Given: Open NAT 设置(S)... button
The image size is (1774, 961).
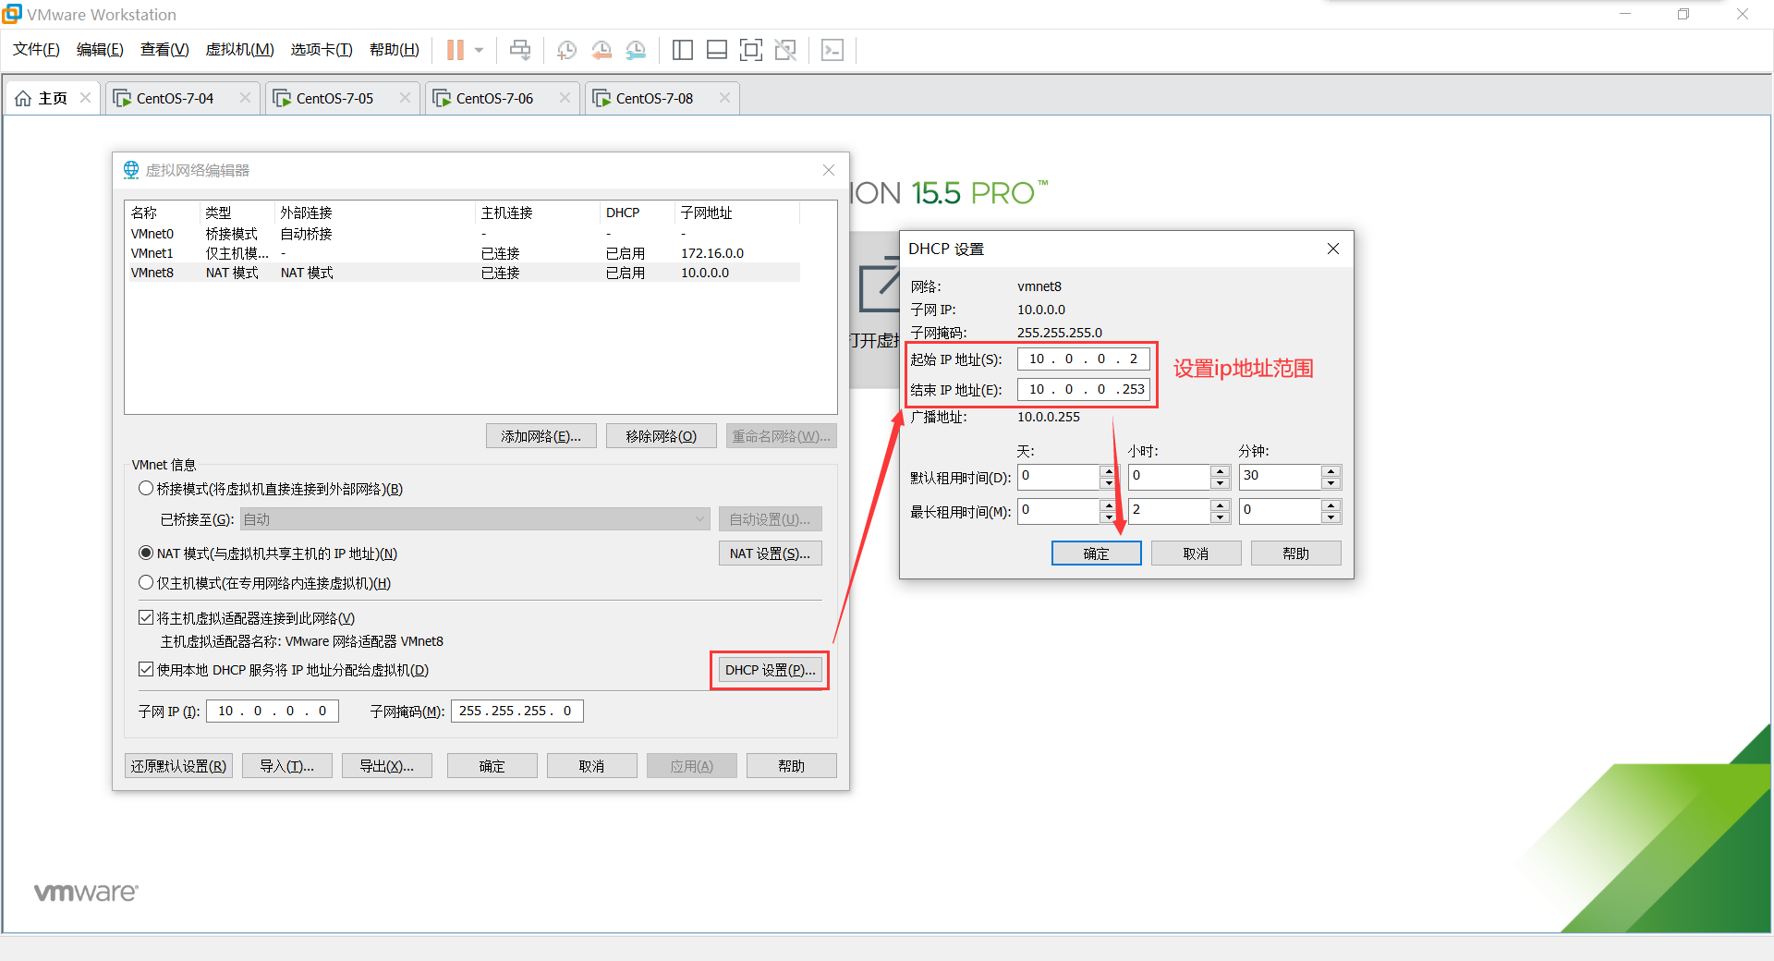Looking at the screenshot, I should coord(771,553).
